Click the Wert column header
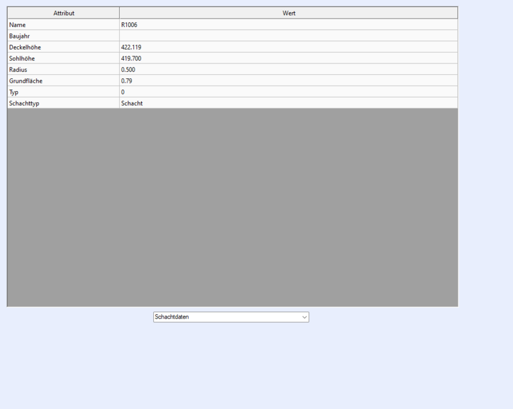The width and height of the screenshot is (513, 409). click(289, 13)
